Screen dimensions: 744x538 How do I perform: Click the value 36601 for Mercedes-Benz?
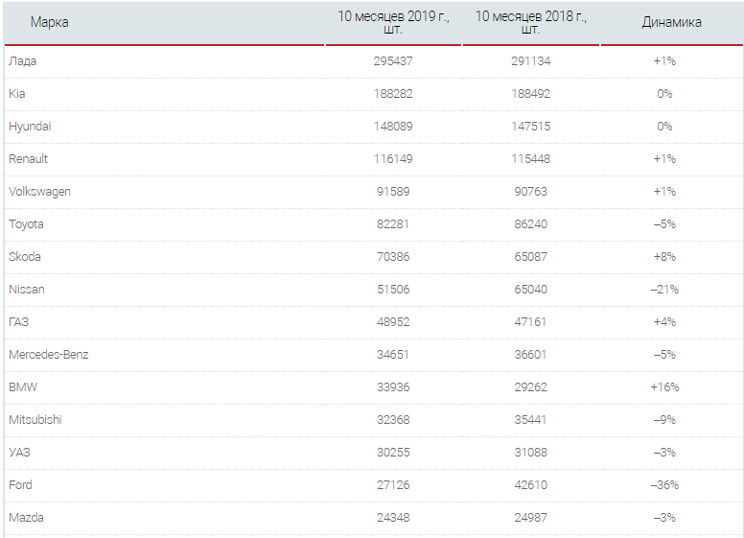coord(530,355)
